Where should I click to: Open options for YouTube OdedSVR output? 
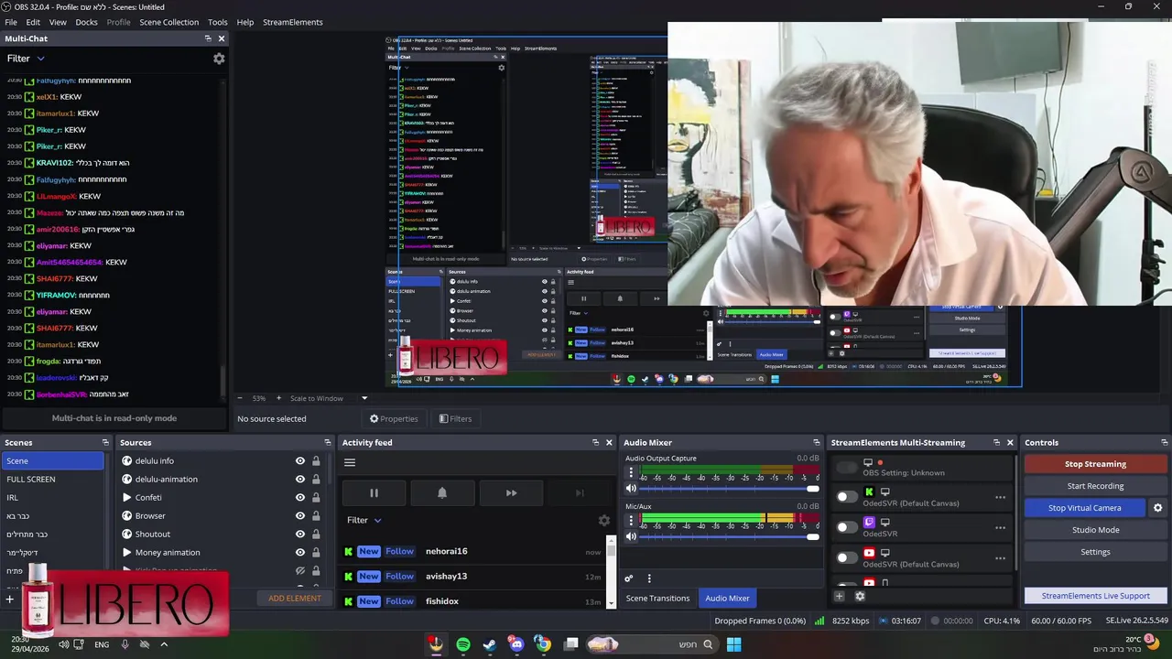[1000, 558]
